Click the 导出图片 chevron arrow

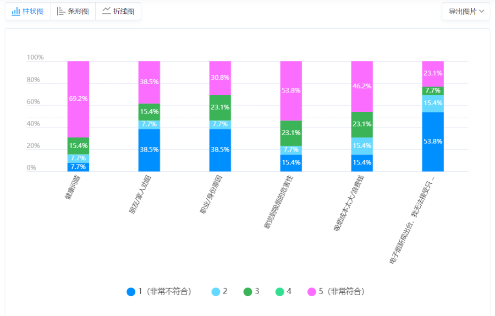pyautogui.click(x=481, y=11)
